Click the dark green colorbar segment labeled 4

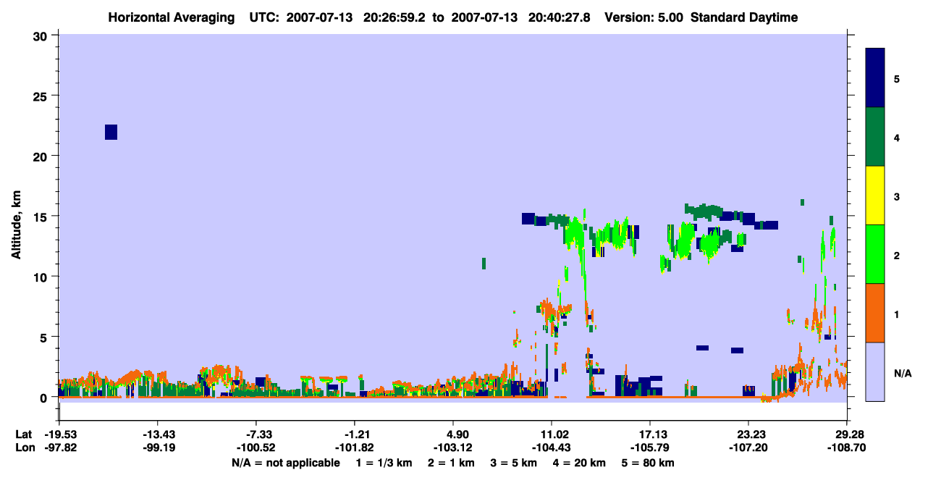[875, 137]
